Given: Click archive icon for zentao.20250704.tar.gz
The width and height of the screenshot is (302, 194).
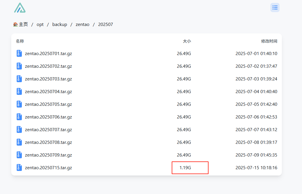Looking at the screenshot, I should pos(19,91).
